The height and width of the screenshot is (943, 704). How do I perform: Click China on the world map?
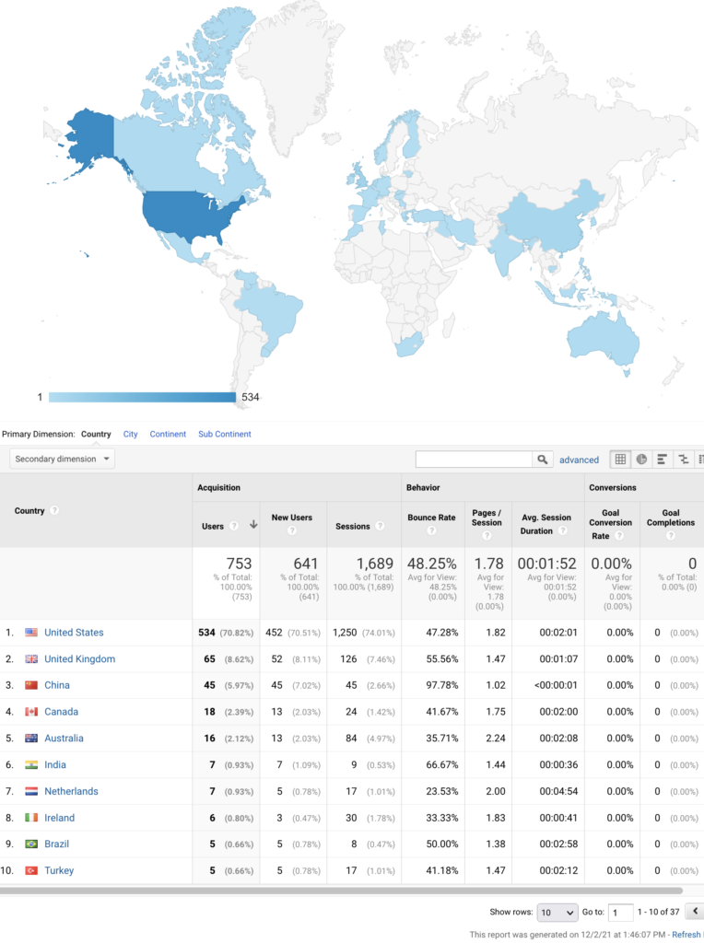point(545,223)
